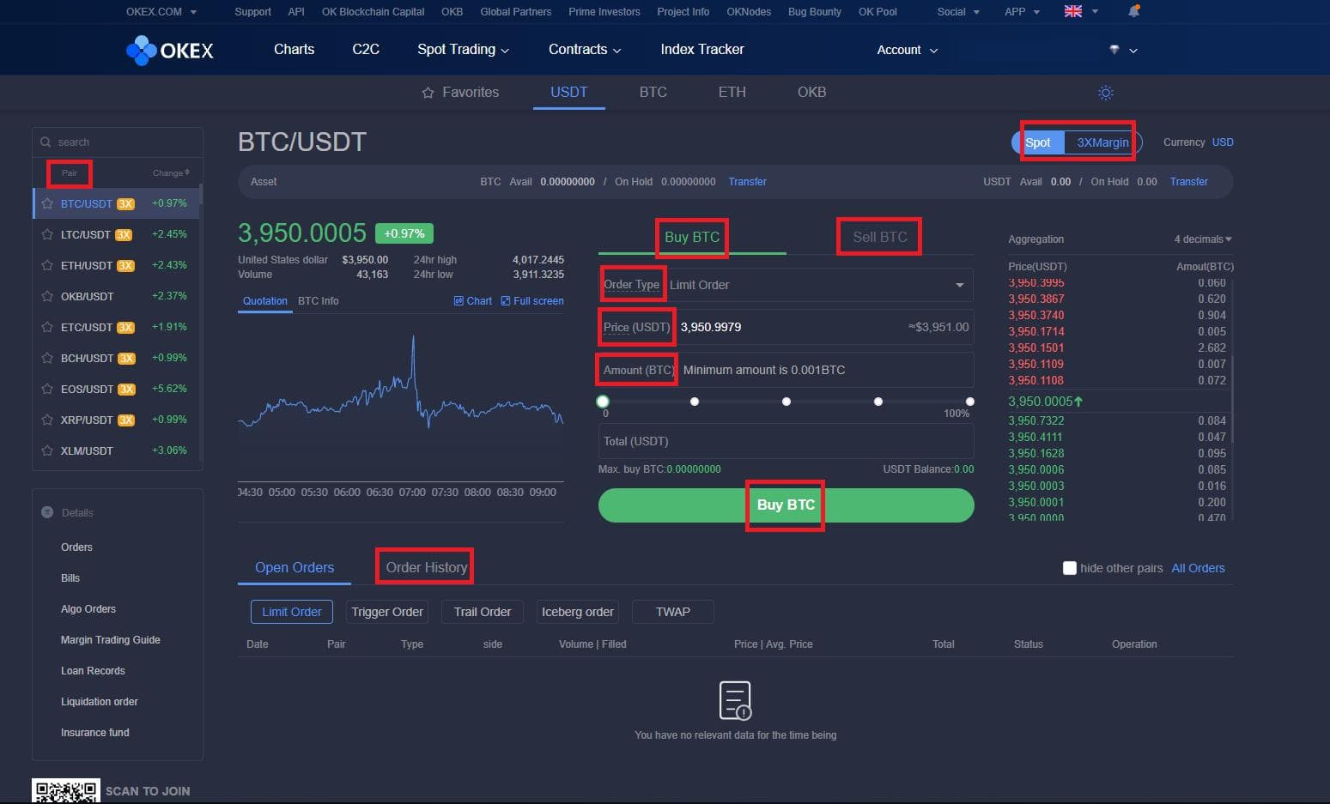The width and height of the screenshot is (1330, 804).
Task: Toggle the light theme sun icon
Action: 1106,93
